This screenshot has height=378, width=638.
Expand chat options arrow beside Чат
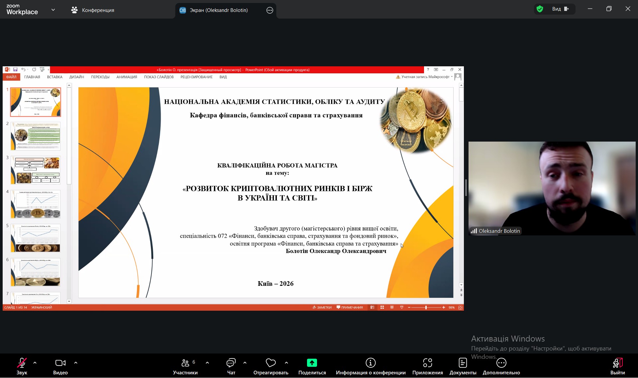[245, 363]
